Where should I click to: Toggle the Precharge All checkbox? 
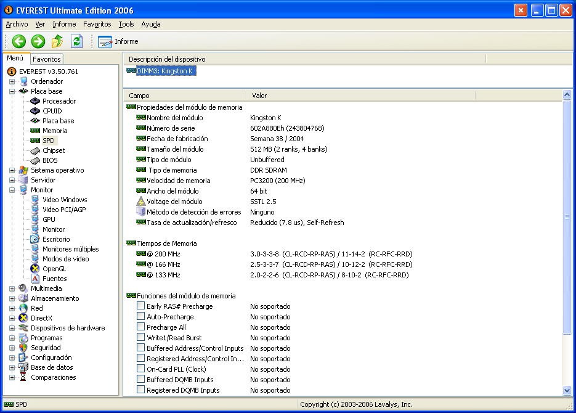coord(140,326)
